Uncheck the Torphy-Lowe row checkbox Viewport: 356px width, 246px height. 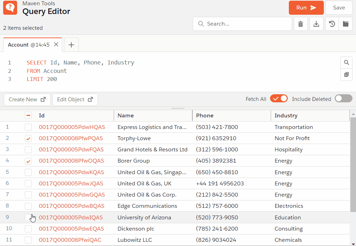28,138
